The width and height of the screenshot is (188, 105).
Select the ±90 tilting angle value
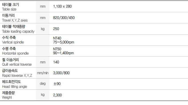(x=57, y=84)
